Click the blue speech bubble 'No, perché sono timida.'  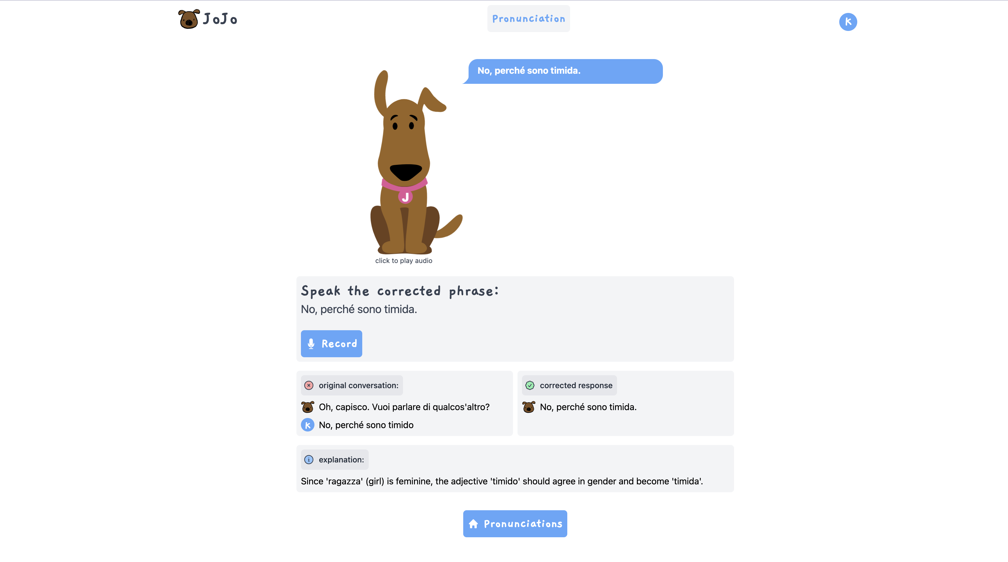pos(563,71)
